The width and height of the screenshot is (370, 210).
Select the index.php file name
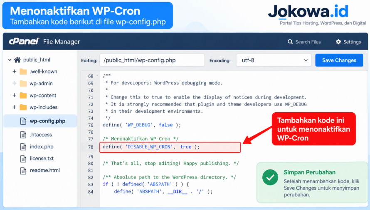point(42,147)
